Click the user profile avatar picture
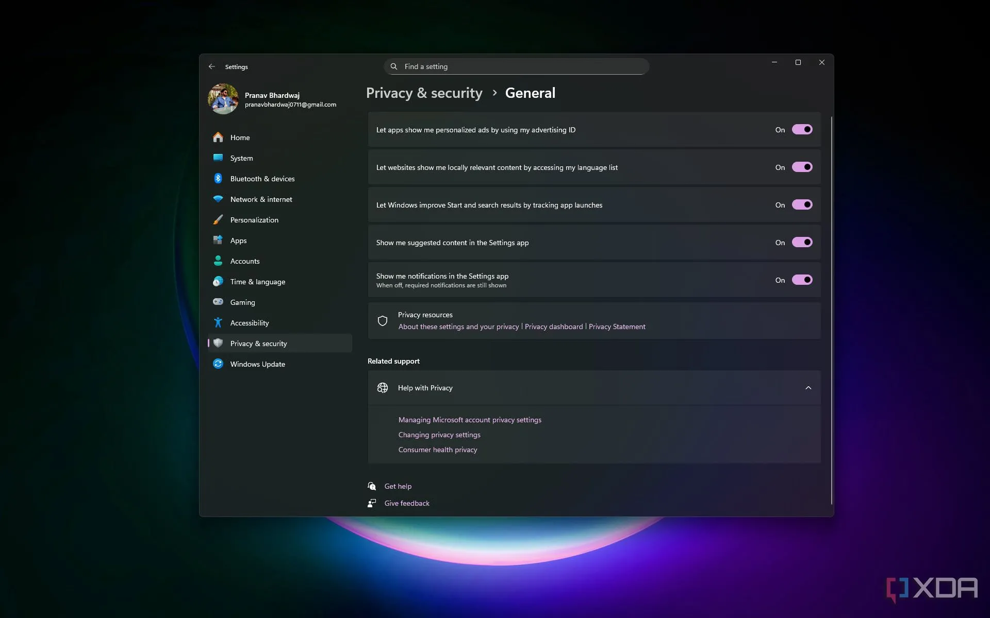990x618 pixels. (x=223, y=99)
